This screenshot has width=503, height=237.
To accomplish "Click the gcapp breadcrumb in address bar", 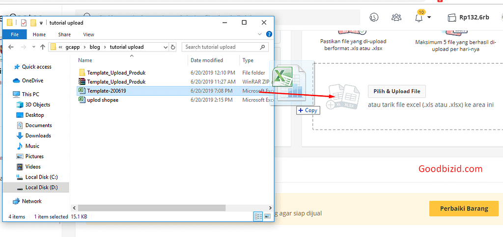I will pyautogui.click(x=72, y=47).
